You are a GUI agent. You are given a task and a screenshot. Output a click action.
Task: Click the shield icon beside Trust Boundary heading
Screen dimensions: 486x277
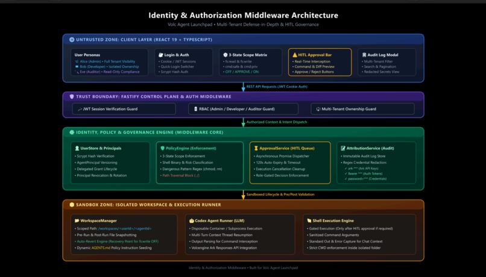(x=72, y=96)
